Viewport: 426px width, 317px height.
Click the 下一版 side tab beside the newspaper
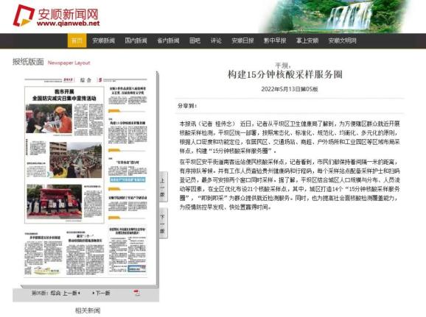(163, 224)
